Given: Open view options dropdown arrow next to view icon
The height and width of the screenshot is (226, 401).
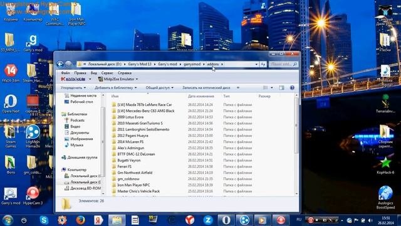Looking at the screenshot, I should pyautogui.click(x=271, y=88).
